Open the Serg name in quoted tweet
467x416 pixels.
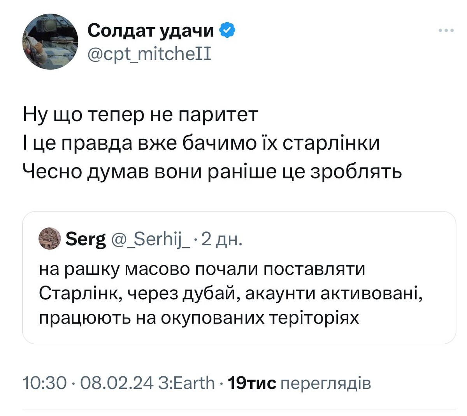tap(86, 239)
